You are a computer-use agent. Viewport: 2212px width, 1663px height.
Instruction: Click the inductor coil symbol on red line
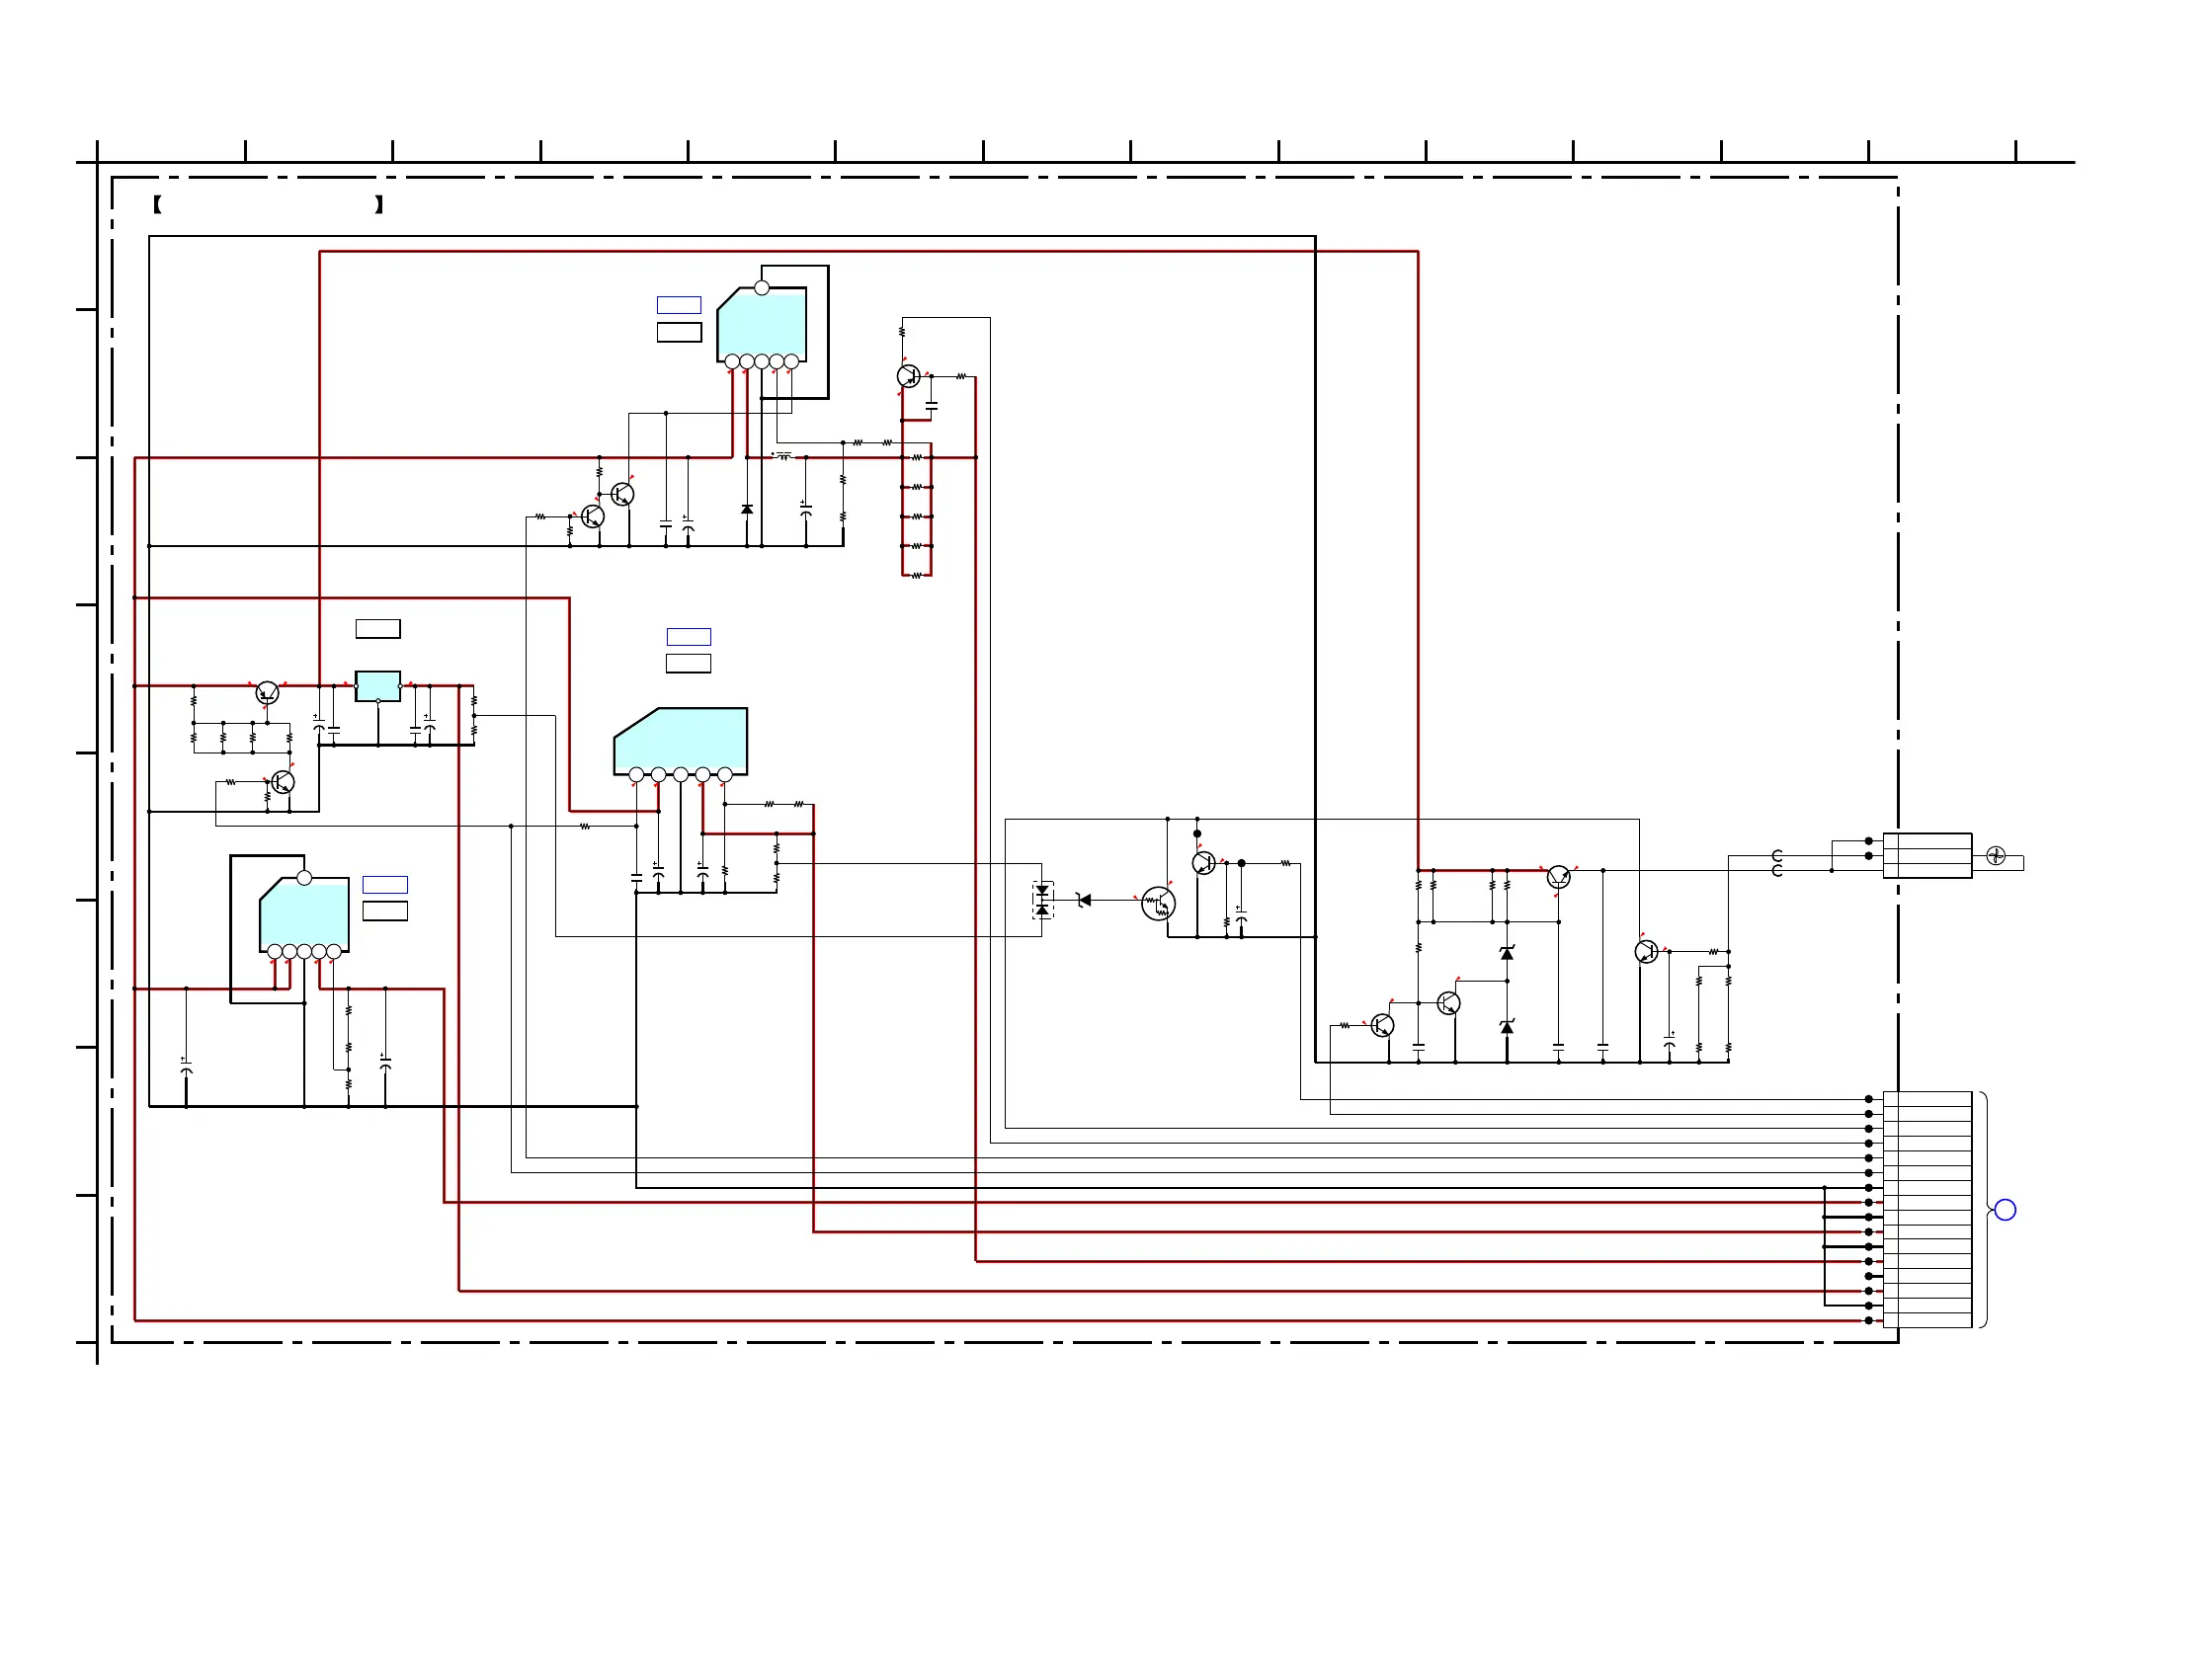(x=783, y=455)
